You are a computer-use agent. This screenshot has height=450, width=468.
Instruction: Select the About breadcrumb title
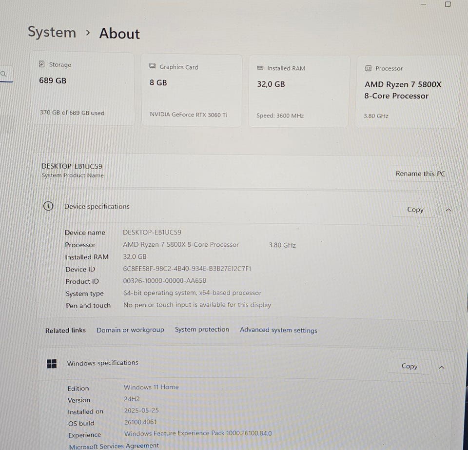119,34
